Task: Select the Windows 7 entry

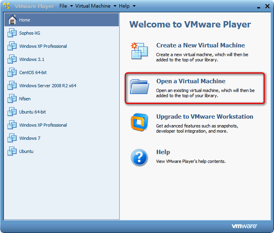Action: click(x=61, y=138)
